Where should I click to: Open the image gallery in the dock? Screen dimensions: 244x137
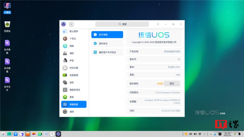(34, 134)
